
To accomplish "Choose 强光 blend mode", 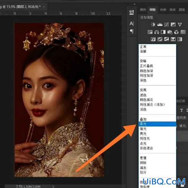I will click(x=157, y=129).
